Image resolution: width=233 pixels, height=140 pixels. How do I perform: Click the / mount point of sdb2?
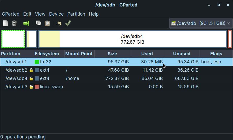(67, 70)
